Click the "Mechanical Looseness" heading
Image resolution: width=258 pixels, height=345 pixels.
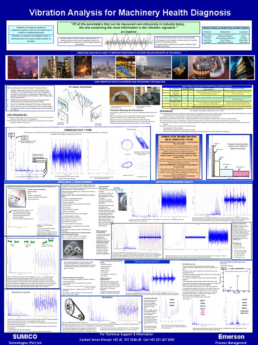pyautogui.click(x=21, y=292)
